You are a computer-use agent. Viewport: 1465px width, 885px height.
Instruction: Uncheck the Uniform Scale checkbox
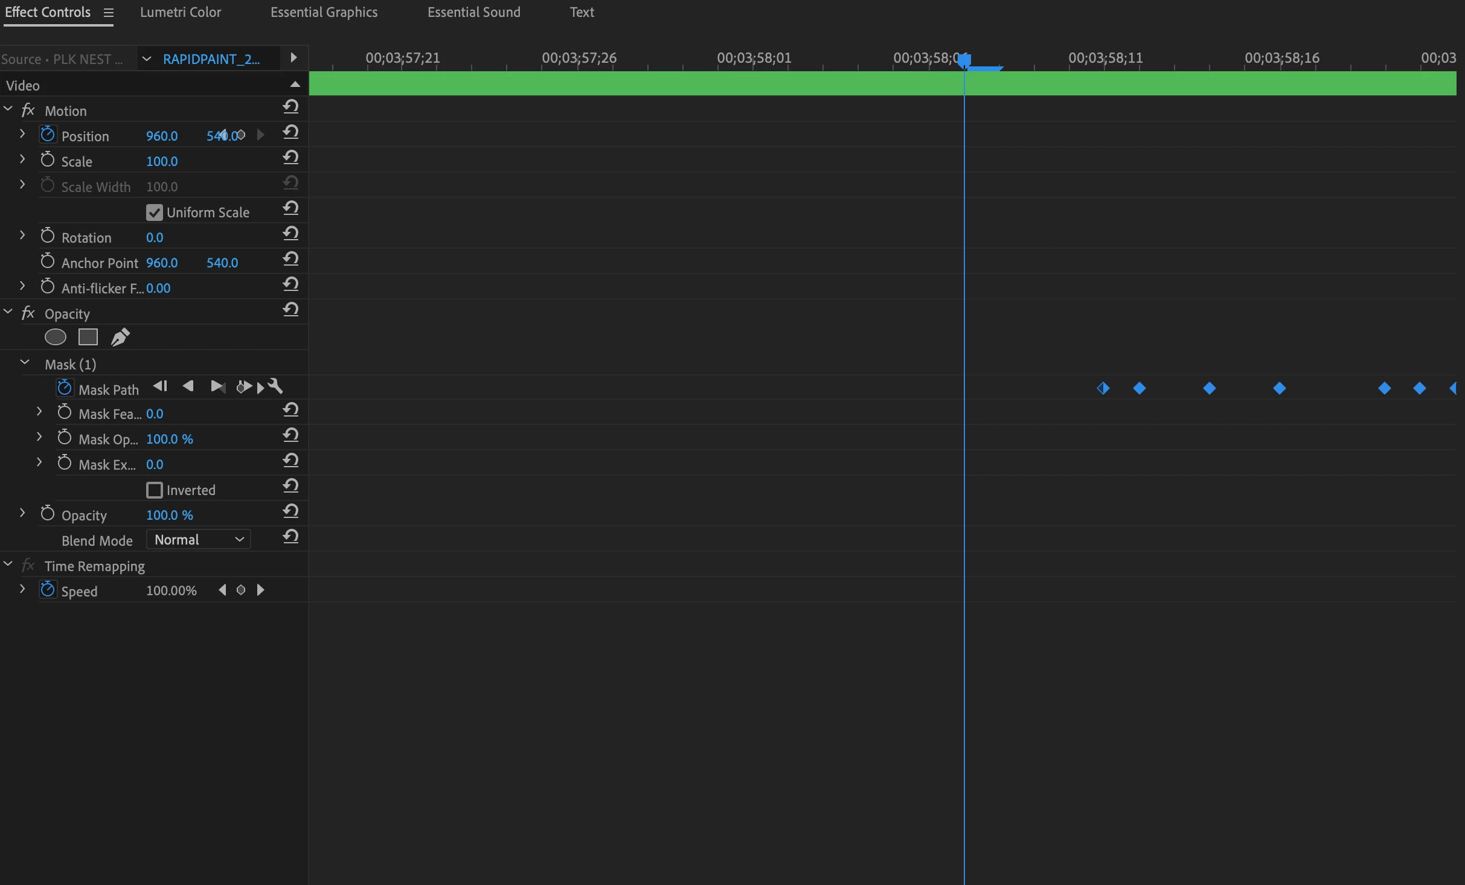click(155, 212)
